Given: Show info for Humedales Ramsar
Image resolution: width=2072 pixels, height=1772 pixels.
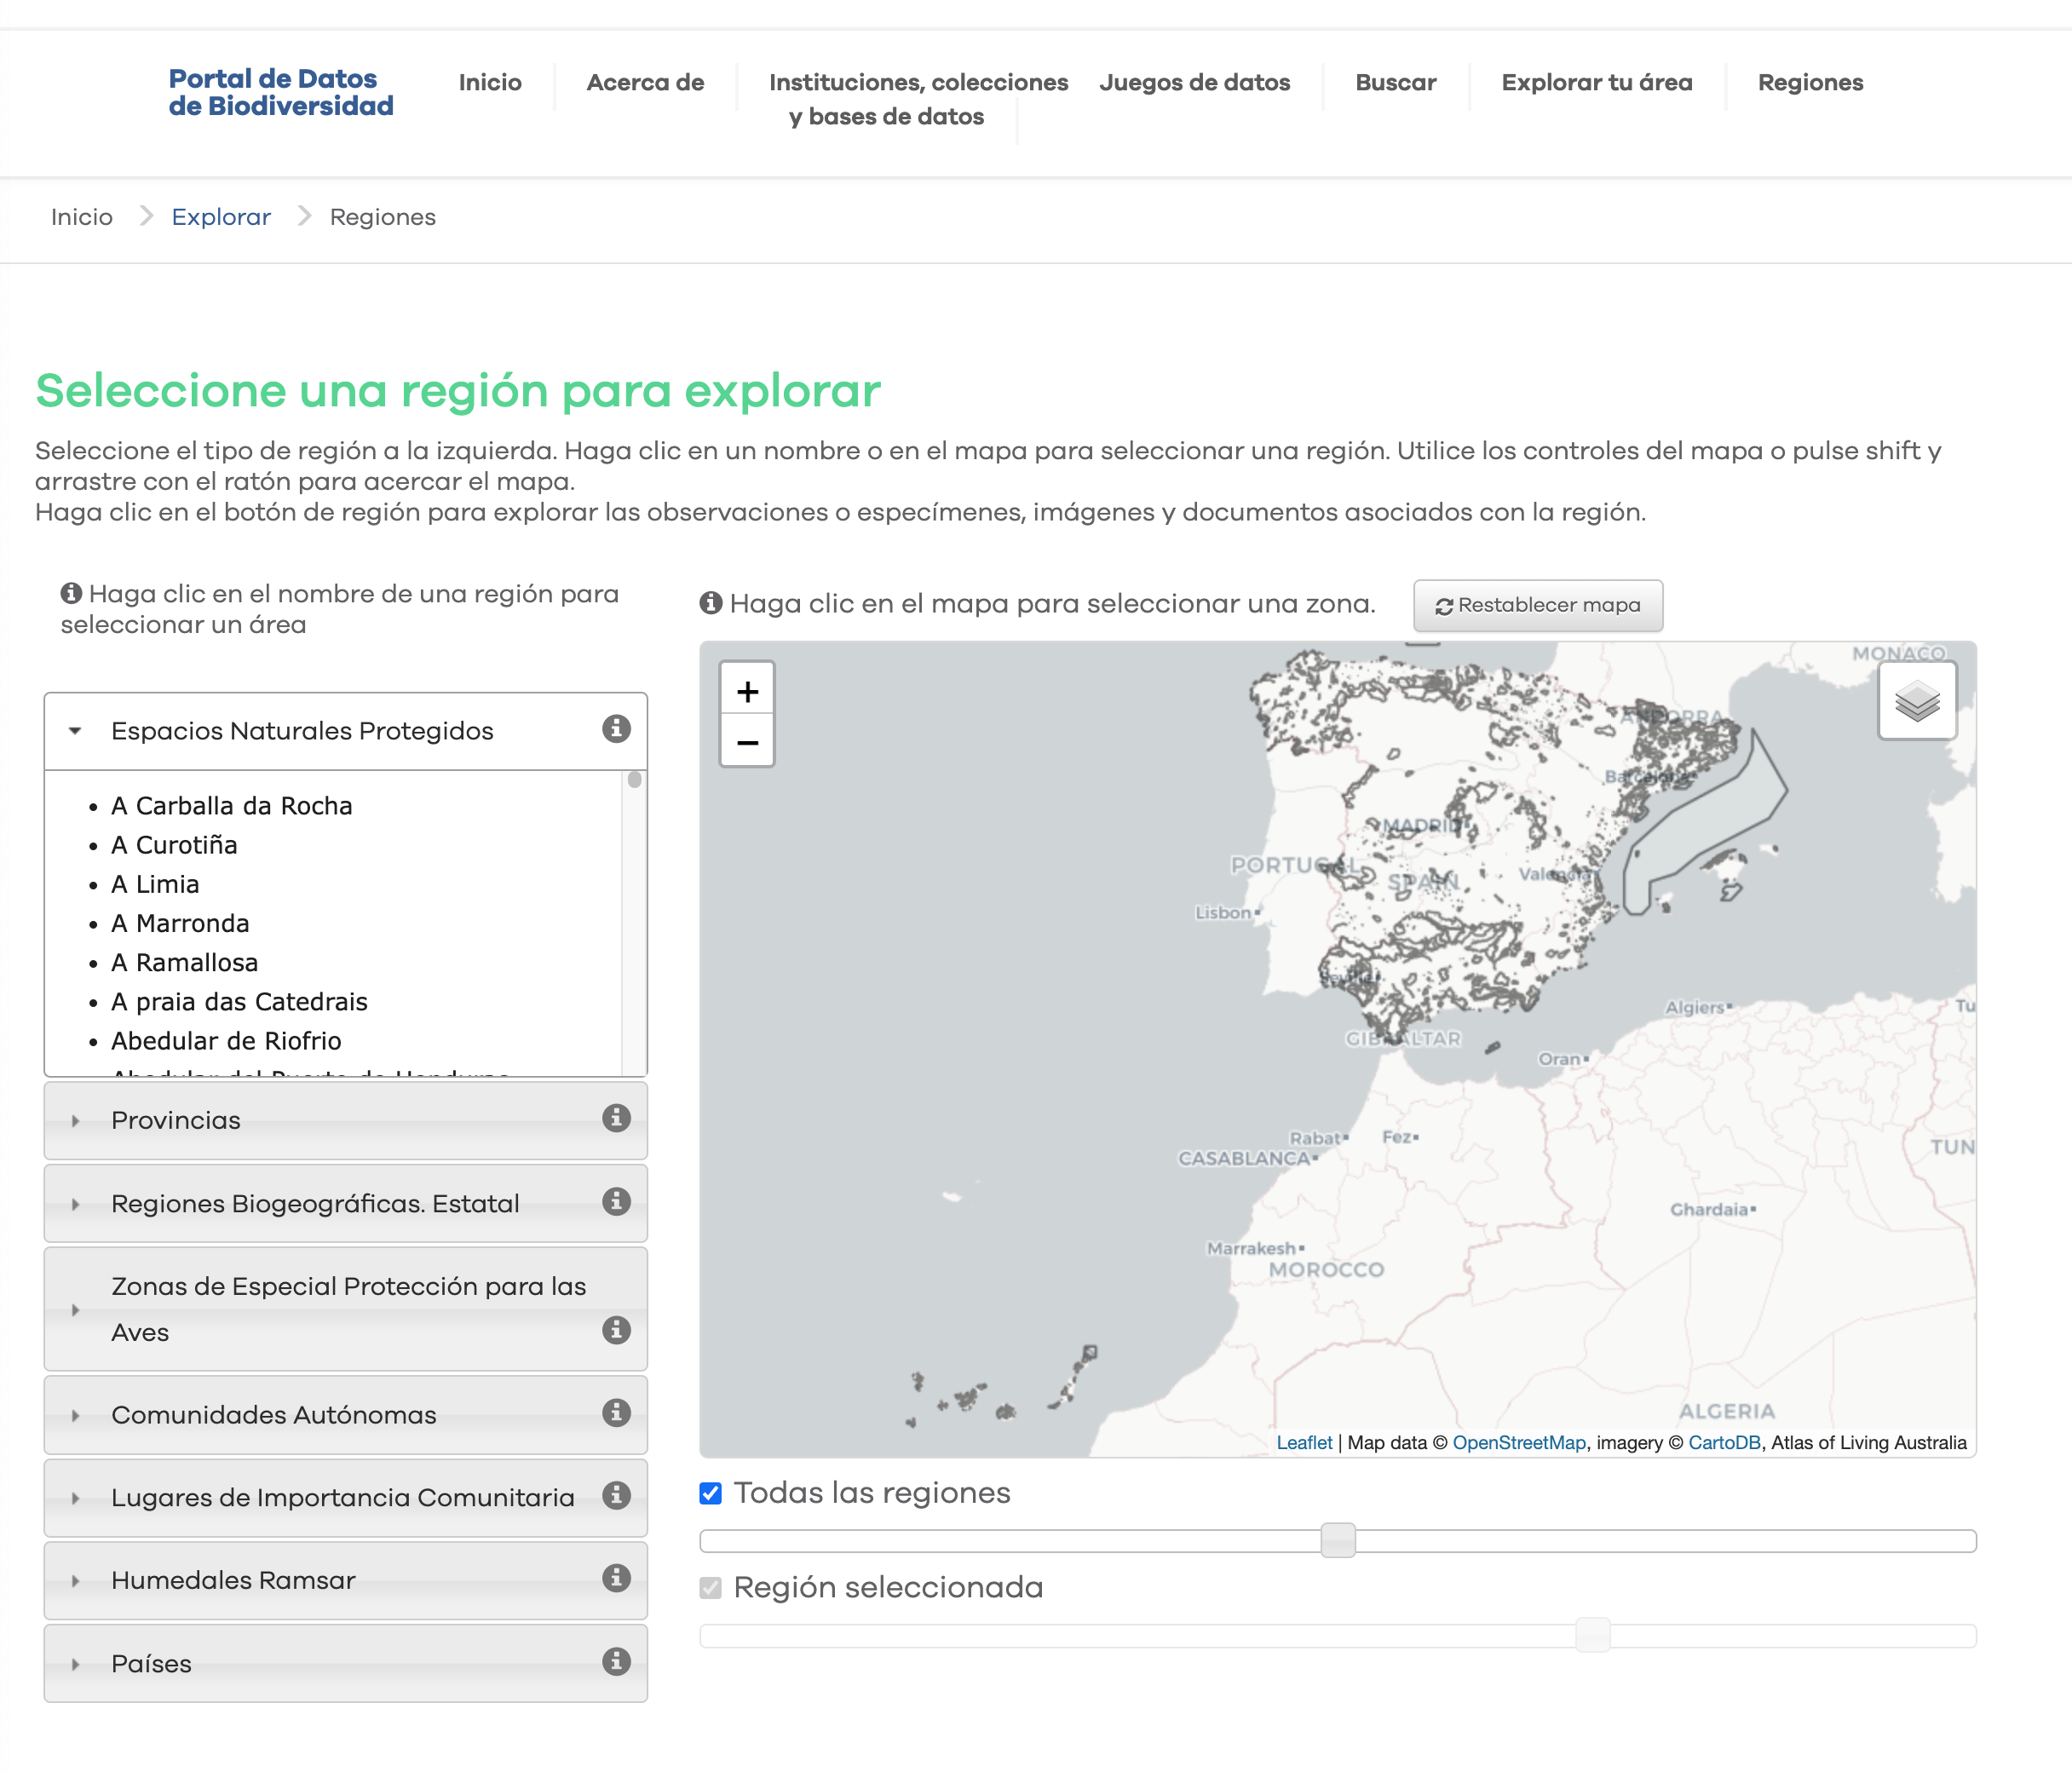Looking at the screenshot, I should (x=616, y=1578).
